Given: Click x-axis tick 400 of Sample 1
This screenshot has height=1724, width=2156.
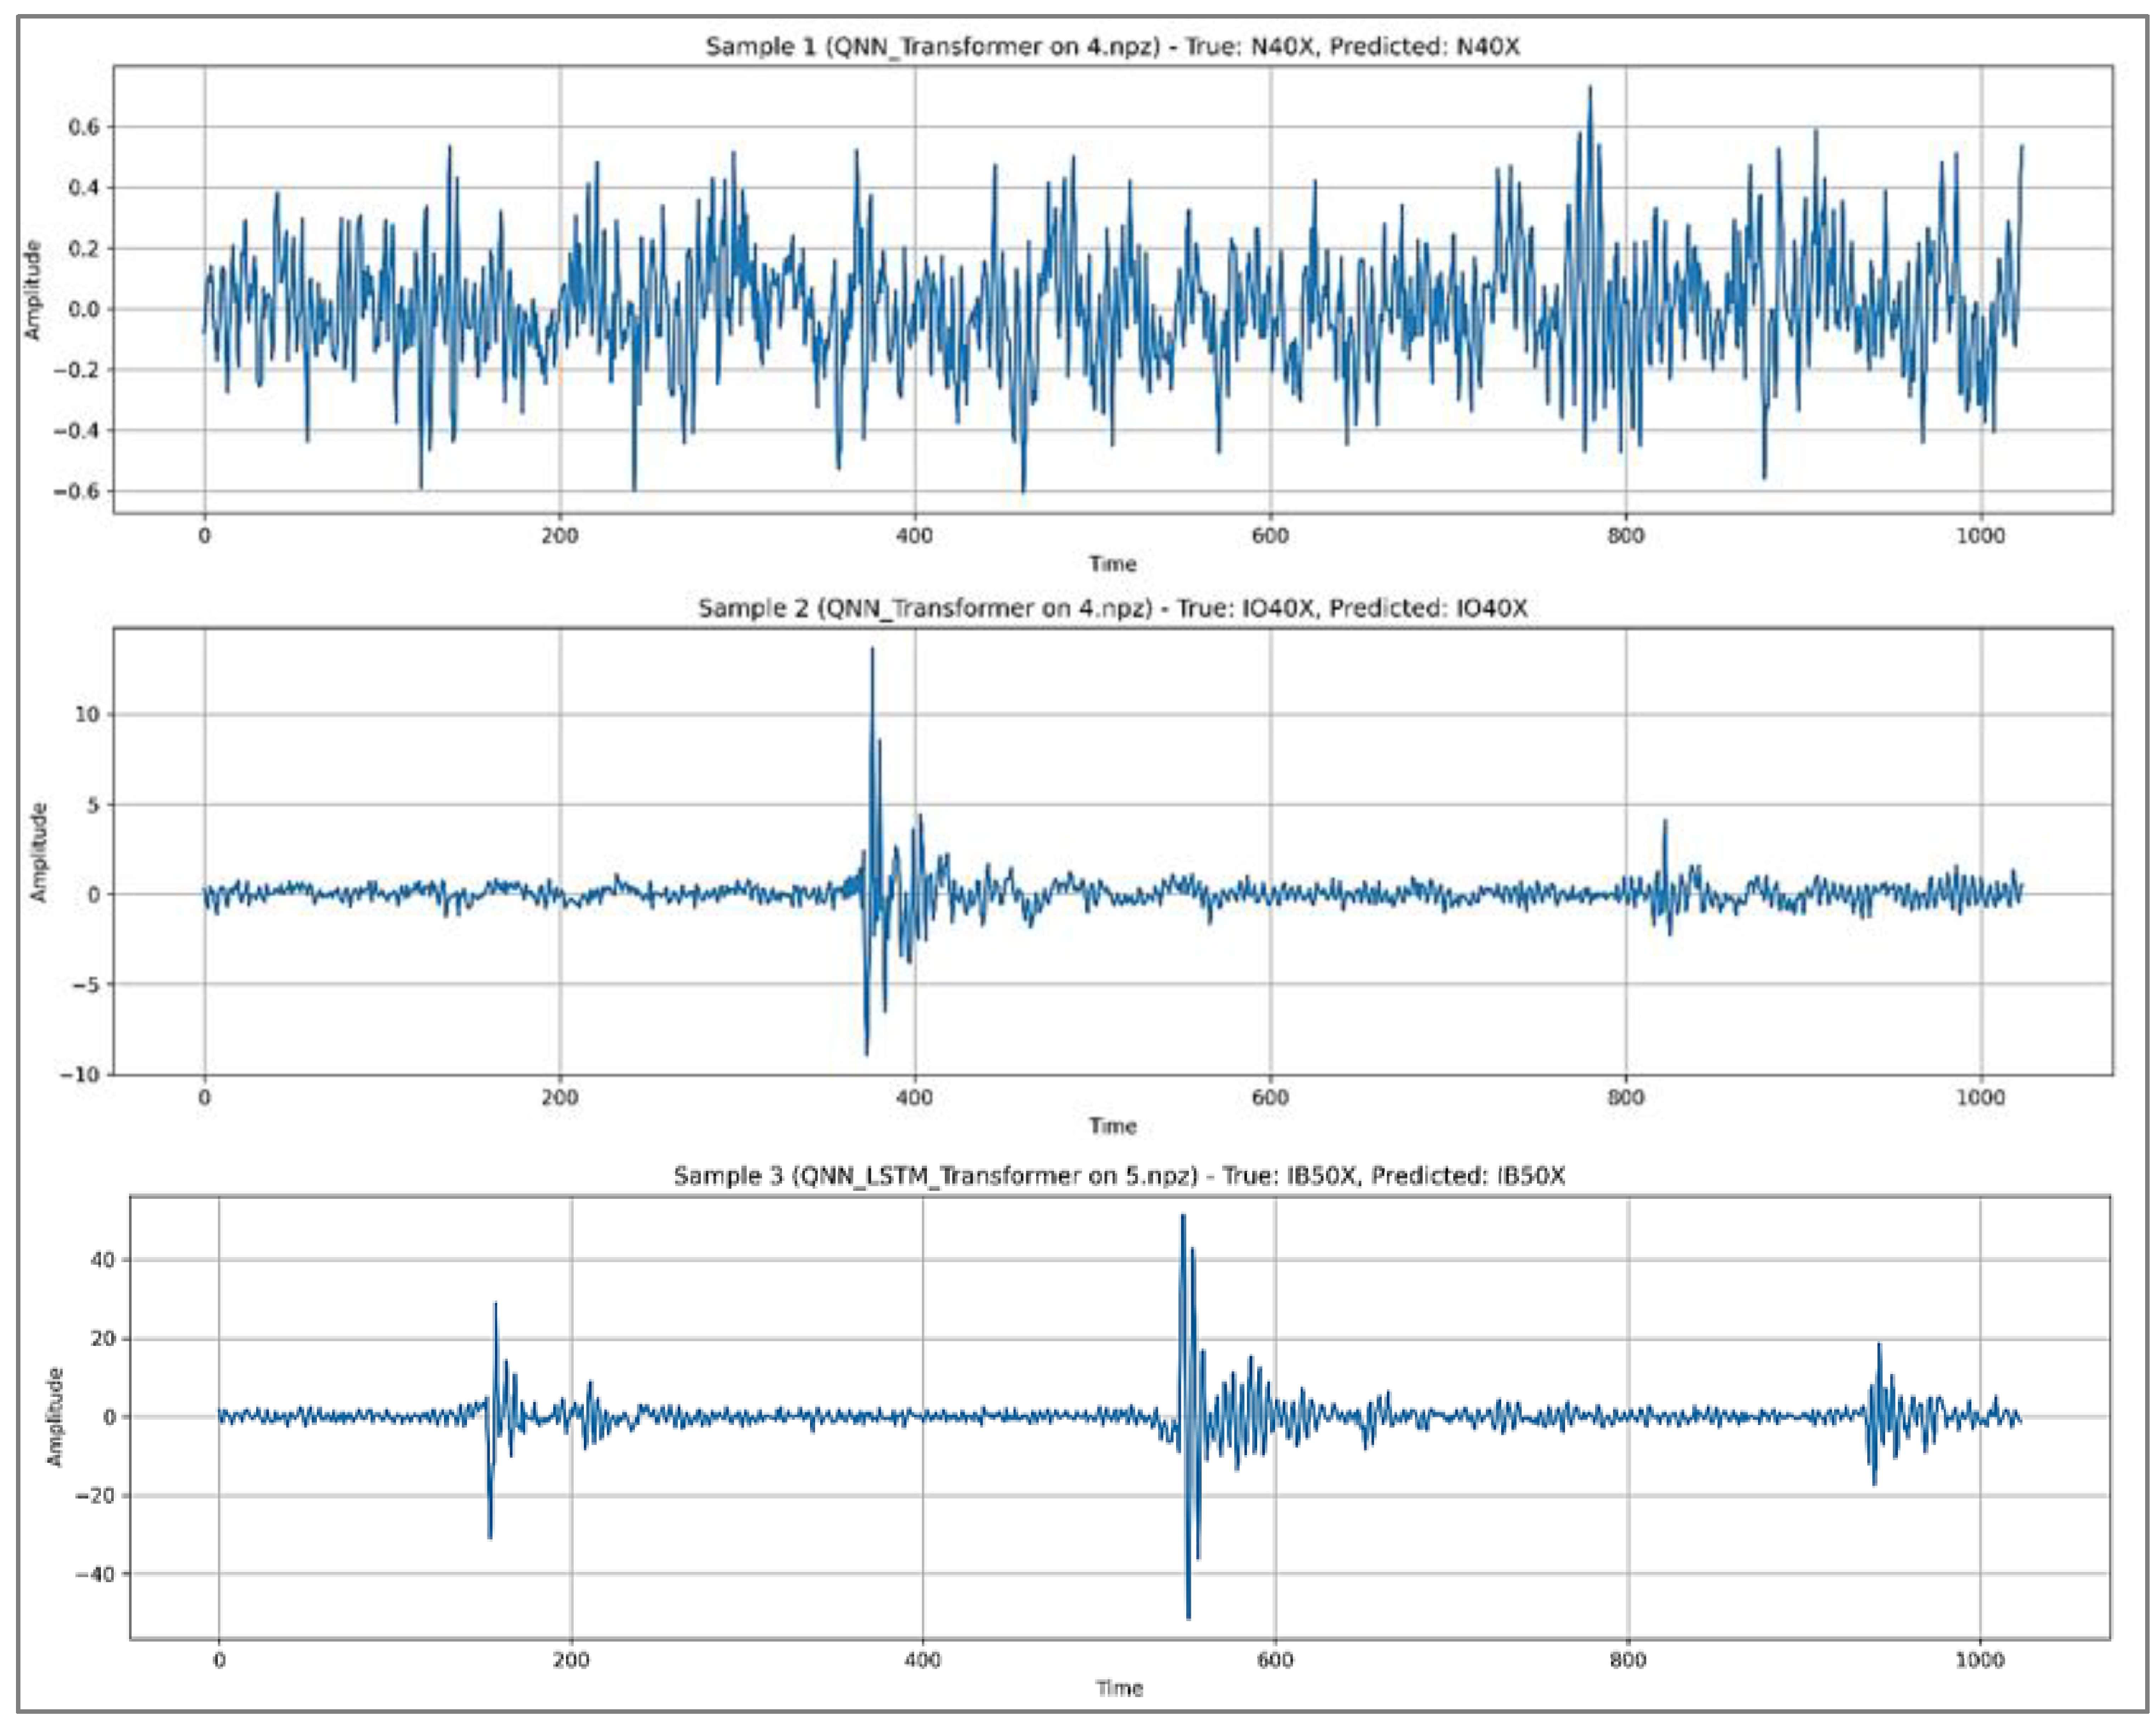Looking at the screenshot, I should point(915,536).
